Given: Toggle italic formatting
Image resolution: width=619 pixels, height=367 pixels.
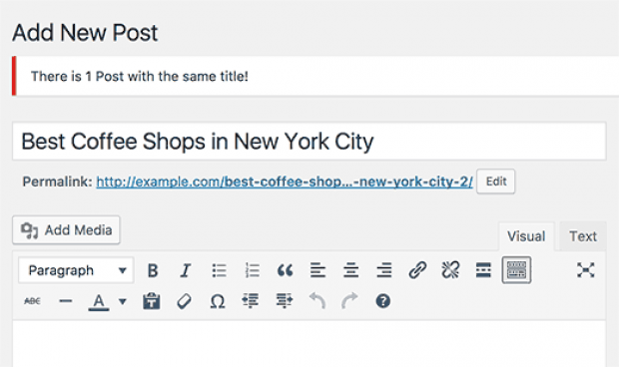Looking at the screenshot, I should click(x=185, y=270).
